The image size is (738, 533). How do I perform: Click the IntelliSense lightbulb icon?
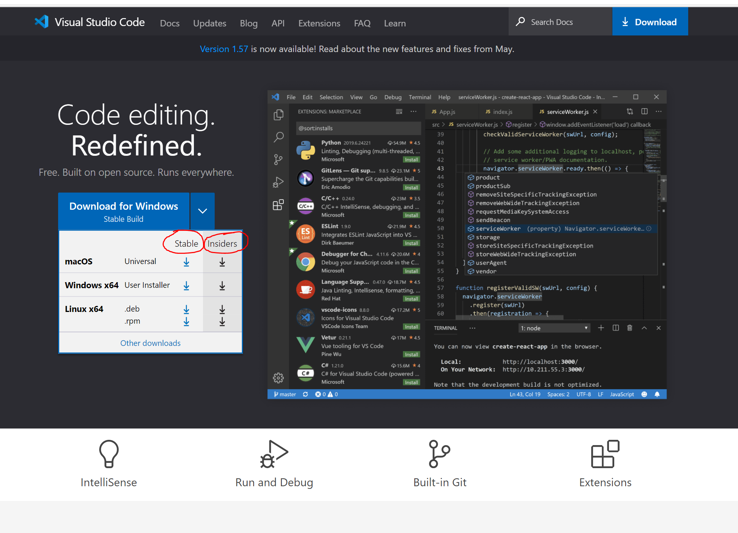(x=109, y=454)
